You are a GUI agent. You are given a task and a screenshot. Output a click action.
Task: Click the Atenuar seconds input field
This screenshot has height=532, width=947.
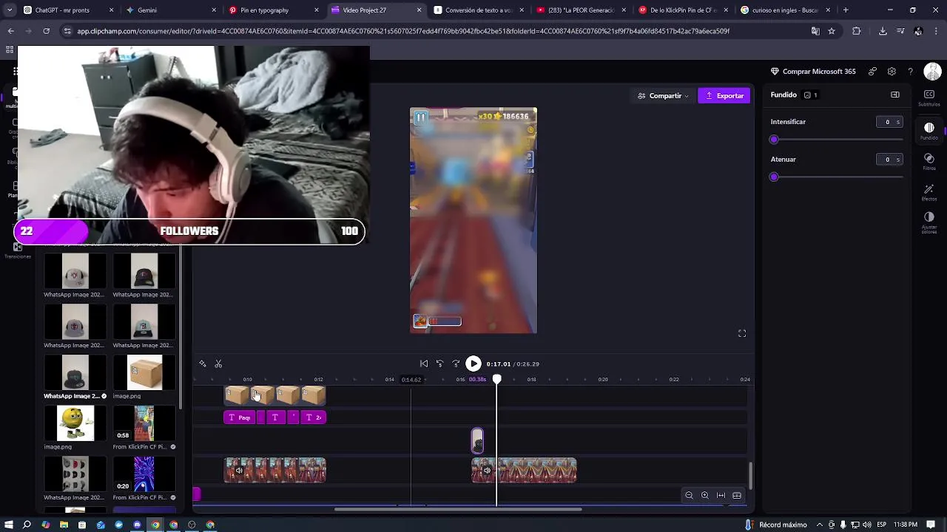889,160
